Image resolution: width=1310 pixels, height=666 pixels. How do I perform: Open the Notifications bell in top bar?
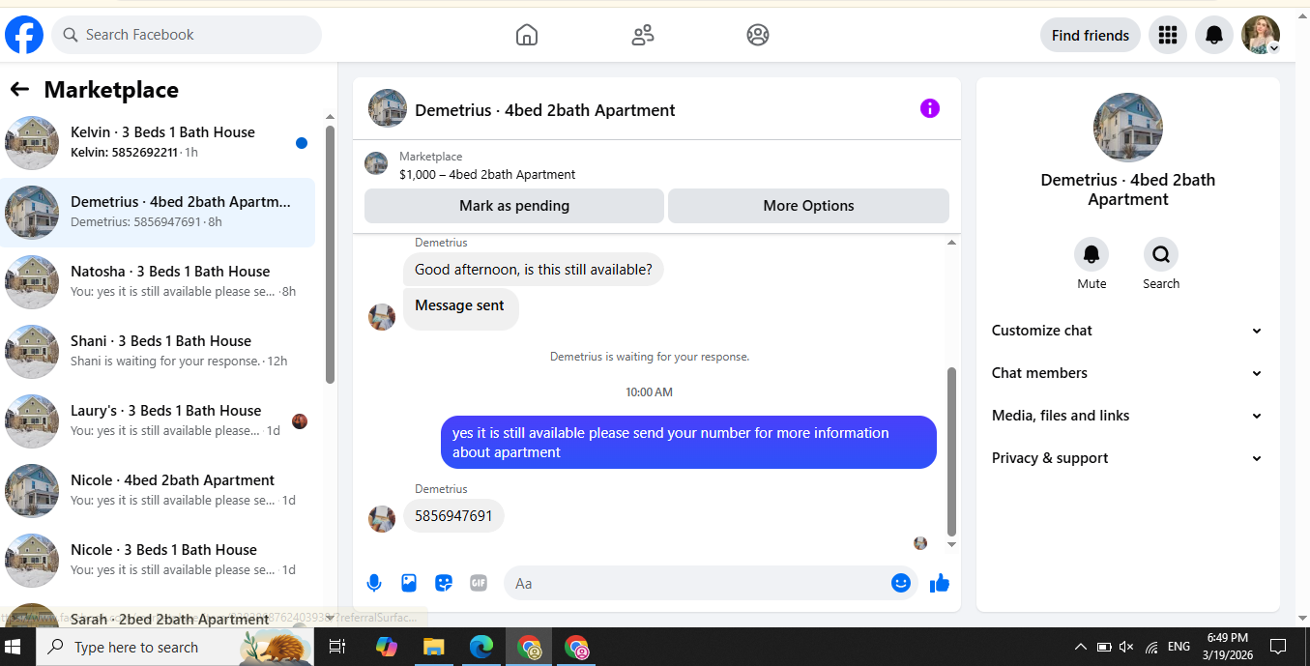(1214, 35)
